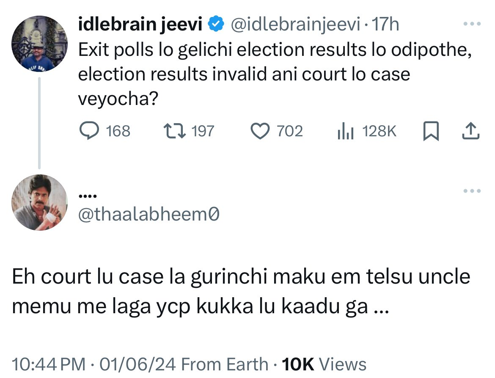495x378 pixels.
Task: Click the blue verified badge icon
Action: (x=216, y=24)
